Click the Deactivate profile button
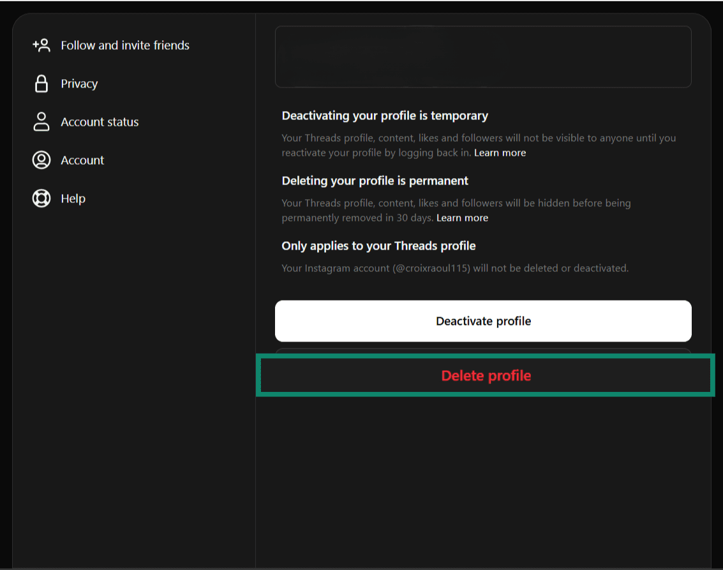 pyautogui.click(x=483, y=321)
